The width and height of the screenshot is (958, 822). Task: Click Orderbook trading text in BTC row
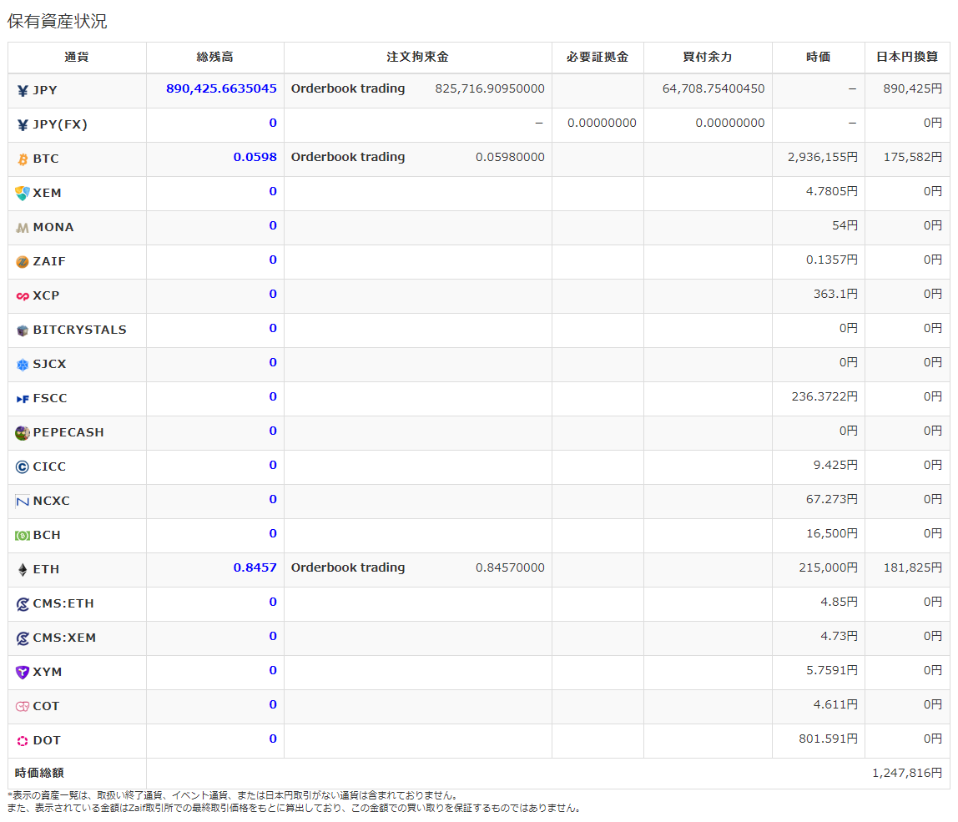(x=348, y=157)
